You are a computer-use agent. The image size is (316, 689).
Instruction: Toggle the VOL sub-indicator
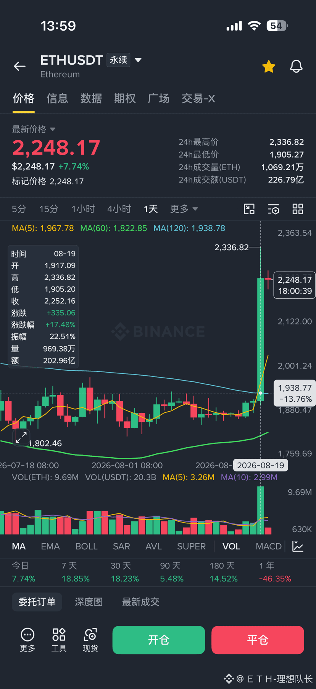coord(231,546)
